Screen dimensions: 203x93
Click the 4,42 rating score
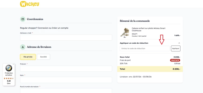click(x=9, y=81)
